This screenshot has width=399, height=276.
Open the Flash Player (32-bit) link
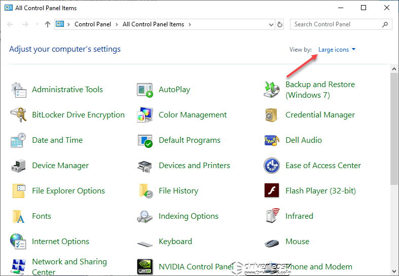coord(320,191)
